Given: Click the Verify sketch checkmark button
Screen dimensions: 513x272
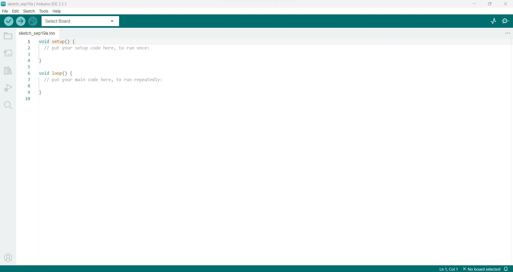Looking at the screenshot, I should [9, 21].
